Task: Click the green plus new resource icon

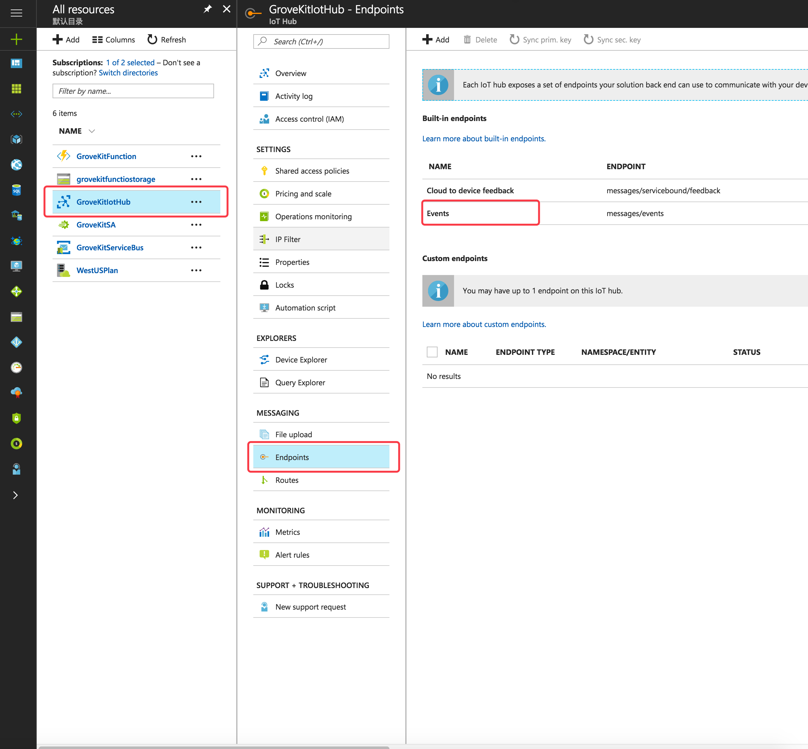Action: (x=16, y=39)
